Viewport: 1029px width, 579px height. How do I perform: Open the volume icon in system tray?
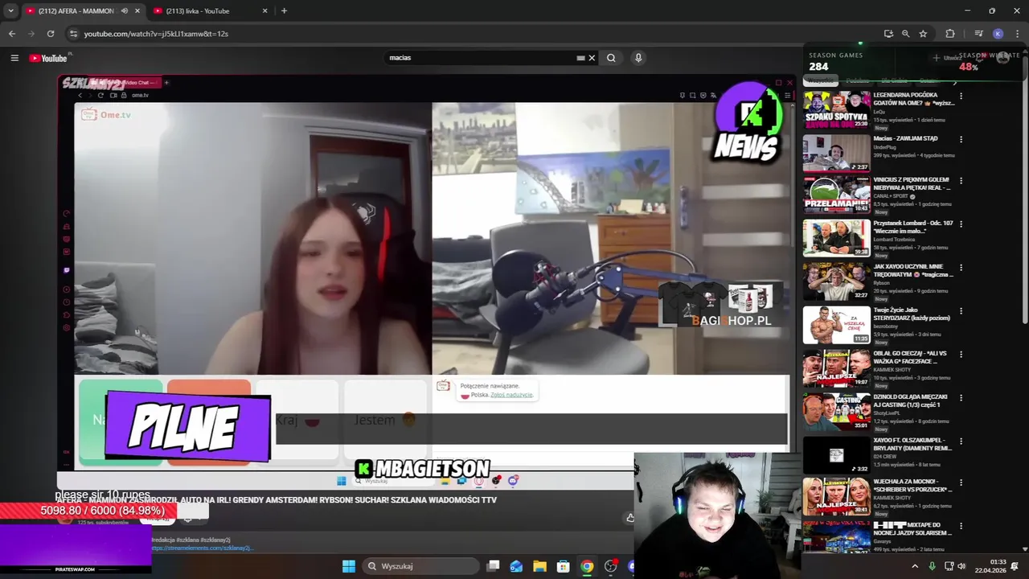[x=962, y=566]
